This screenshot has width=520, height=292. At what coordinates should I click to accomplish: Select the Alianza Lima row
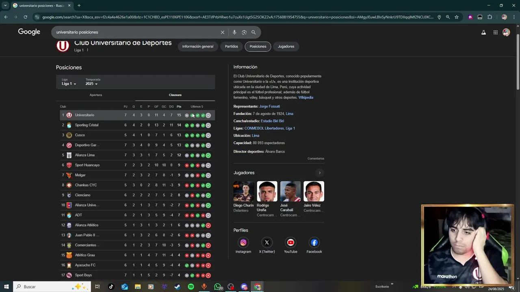coord(137,155)
